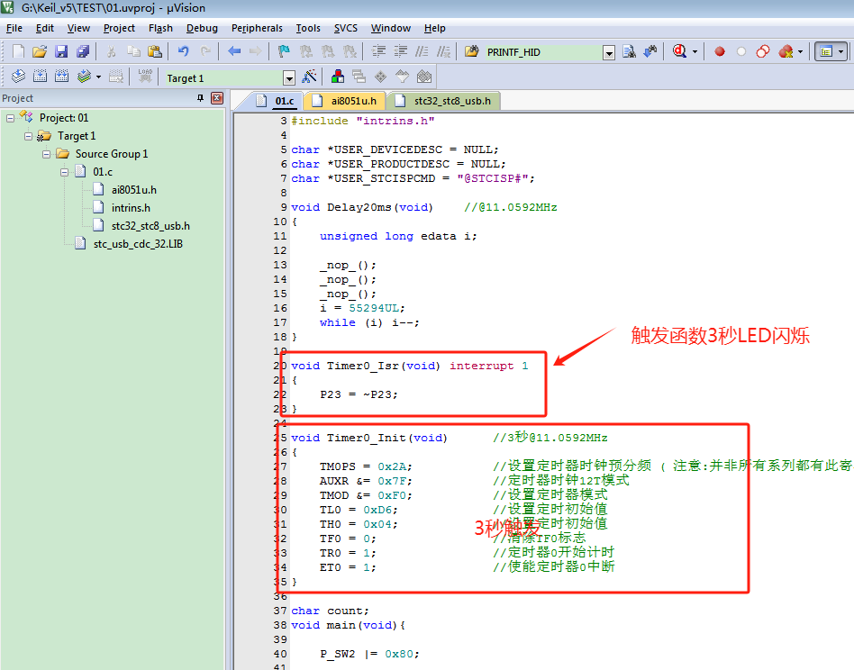
Task: Click the Unindent selection icon
Action: coord(400,51)
